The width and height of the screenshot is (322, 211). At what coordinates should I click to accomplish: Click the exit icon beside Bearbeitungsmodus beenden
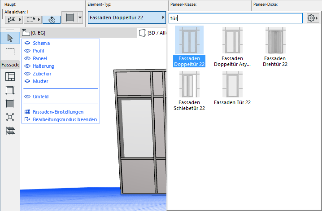click(x=27, y=119)
